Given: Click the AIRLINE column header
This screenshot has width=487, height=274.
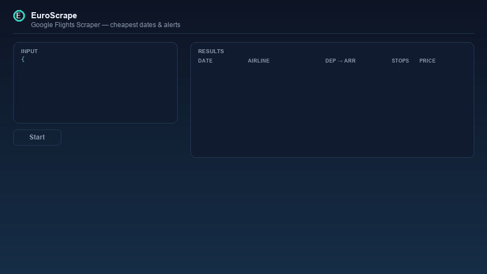Looking at the screenshot, I should [259, 61].
